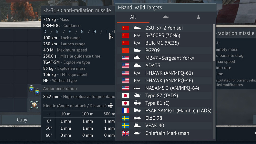The image size is (256, 144).
Task: Click the launcher icon beside NASAMS 3
Action: [137, 88]
